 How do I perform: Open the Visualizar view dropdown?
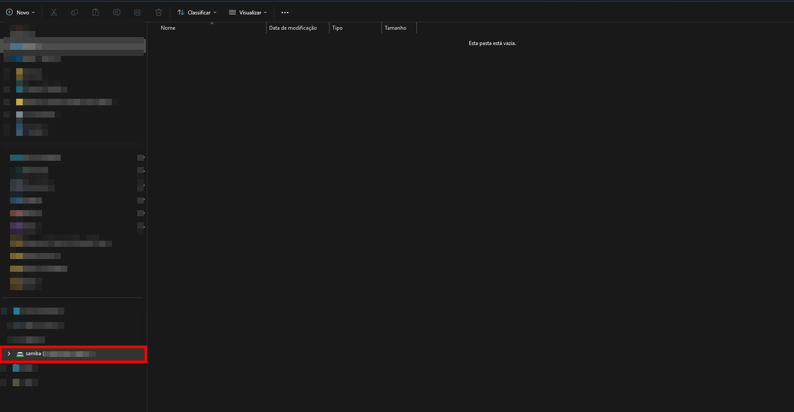tap(248, 12)
